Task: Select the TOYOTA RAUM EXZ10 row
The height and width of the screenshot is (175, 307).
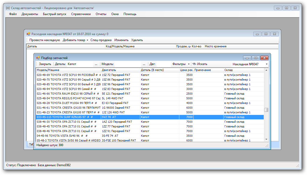Action: 68,94
